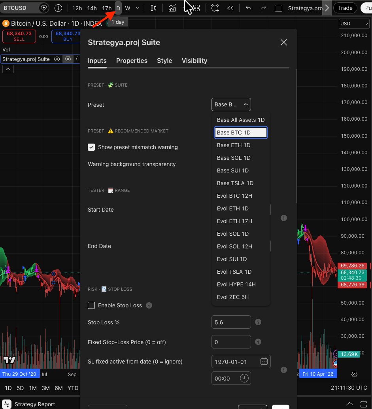Viewport: 372px width, 409px height.
Task: Select Base All Assets 1D preset
Action: pyautogui.click(x=241, y=120)
